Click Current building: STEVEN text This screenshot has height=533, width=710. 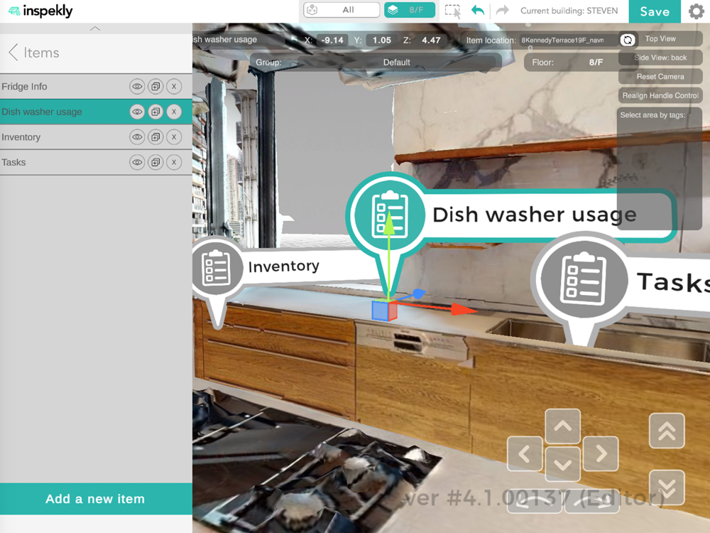pyautogui.click(x=569, y=11)
